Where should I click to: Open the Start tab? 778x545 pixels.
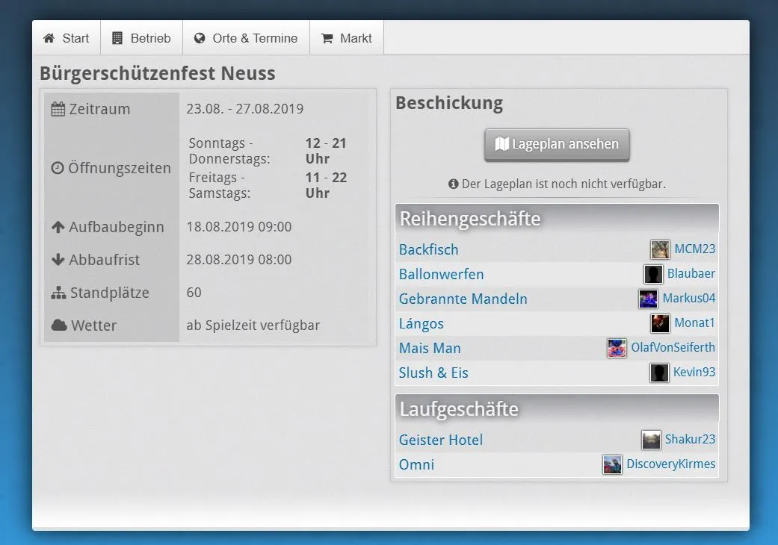click(x=67, y=38)
